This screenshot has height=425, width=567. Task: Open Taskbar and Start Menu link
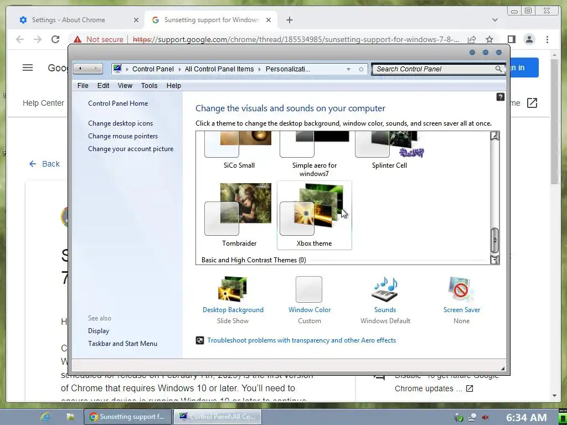[122, 343]
